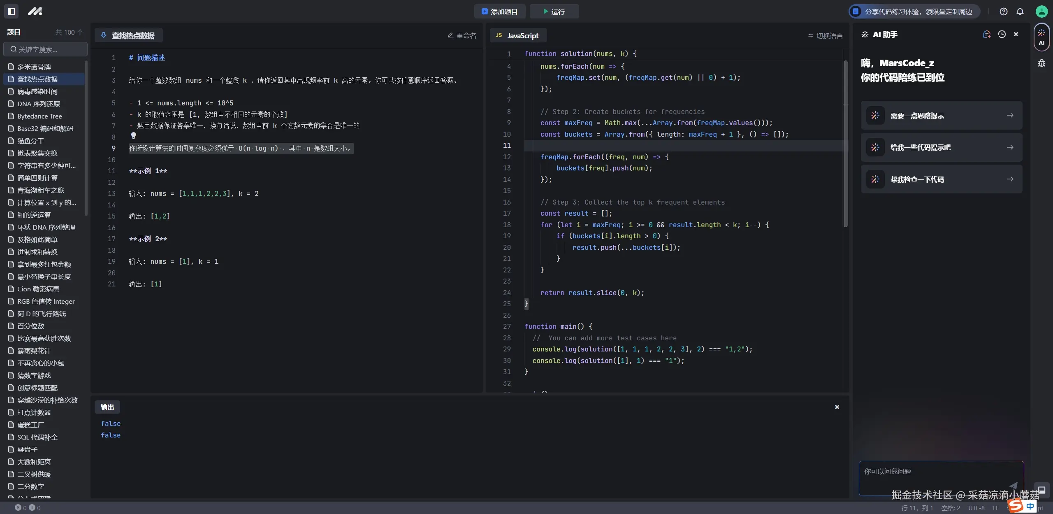
Task: Click the 关键字搜索 search field
Action: click(45, 49)
